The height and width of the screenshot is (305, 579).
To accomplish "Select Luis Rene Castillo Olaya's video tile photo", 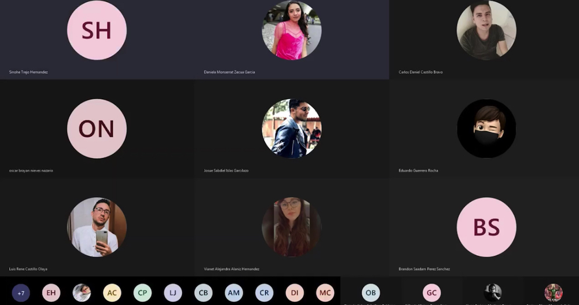I will [97, 227].
